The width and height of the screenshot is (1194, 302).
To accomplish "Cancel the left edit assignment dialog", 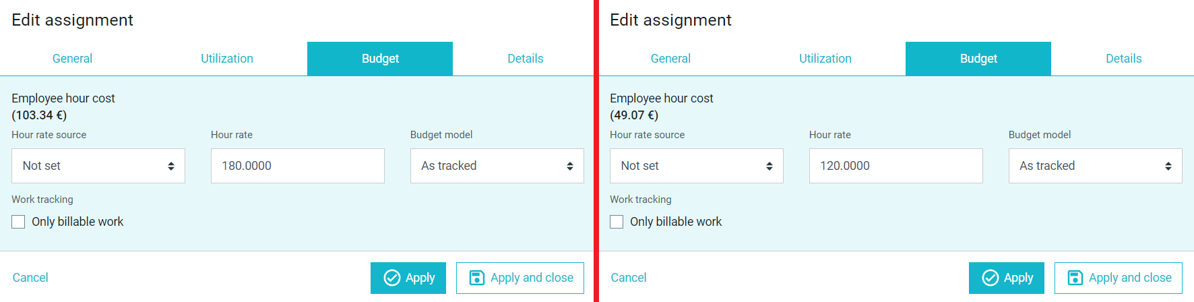I will [x=30, y=278].
